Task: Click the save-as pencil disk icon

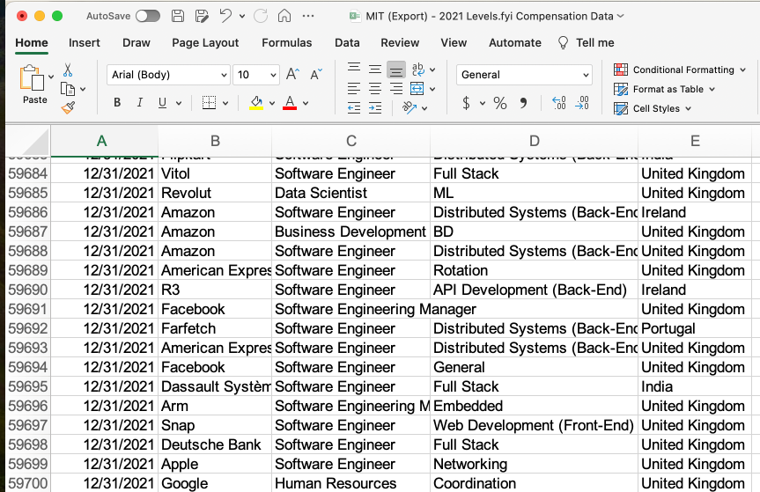Action: (x=202, y=16)
